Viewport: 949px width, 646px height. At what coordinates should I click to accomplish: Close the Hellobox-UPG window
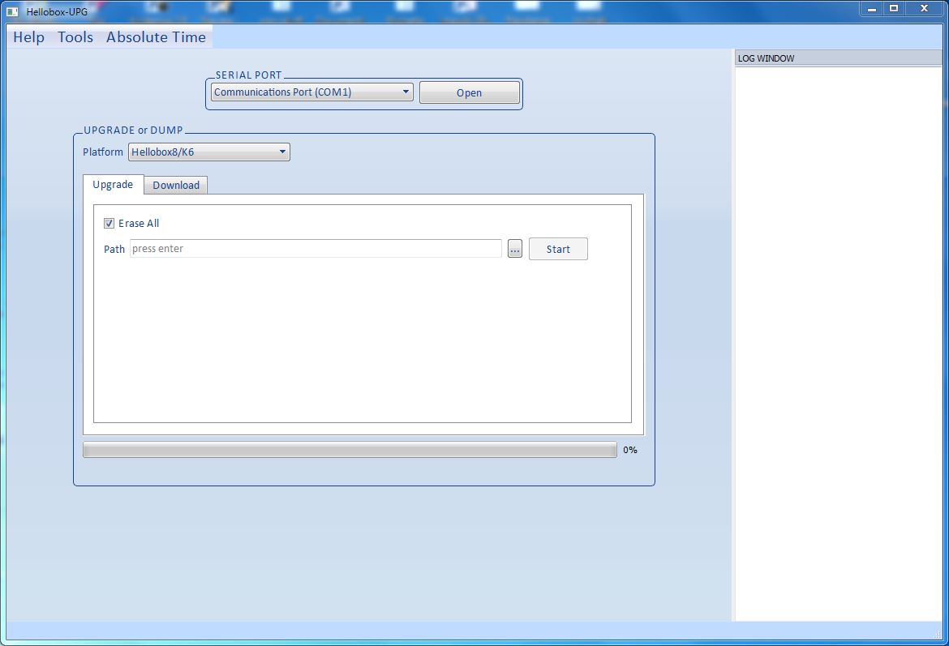click(924, 8)
